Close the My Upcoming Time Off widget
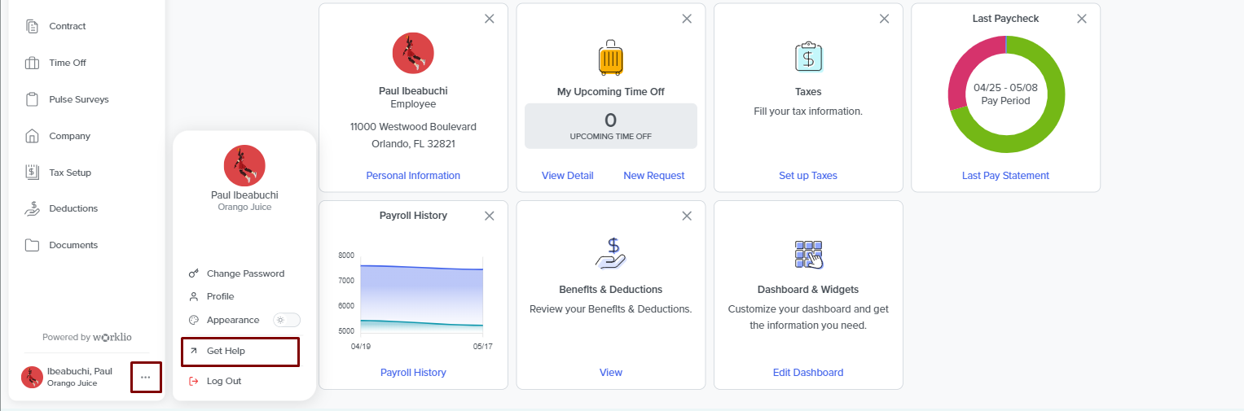Image resolution: width=1244 pixels, height=411 pixels. tap(687, 19)
